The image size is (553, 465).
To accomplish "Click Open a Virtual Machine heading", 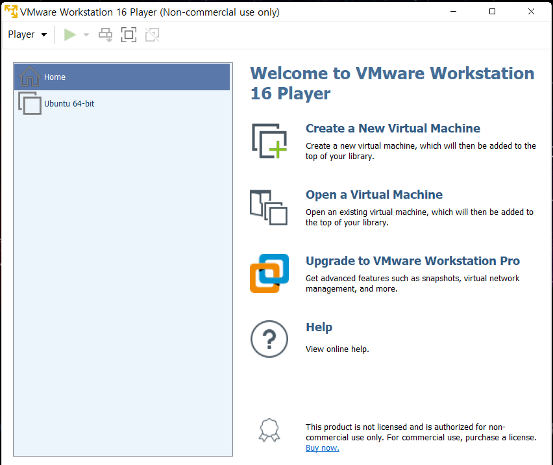I will 374,195.
